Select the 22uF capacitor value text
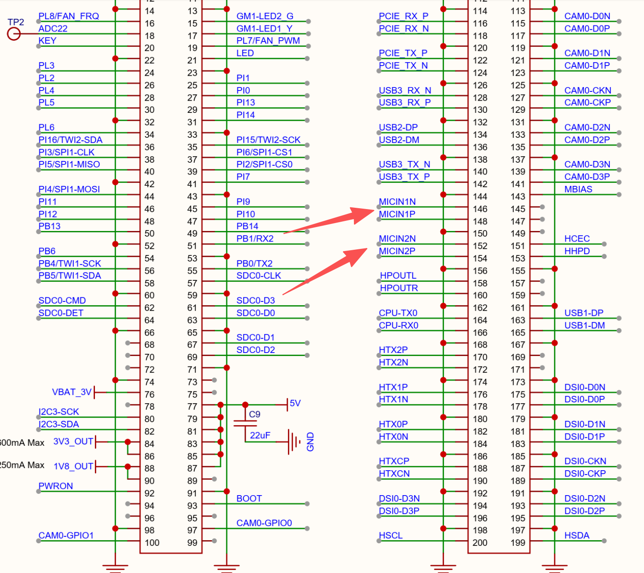 point(260,436)
